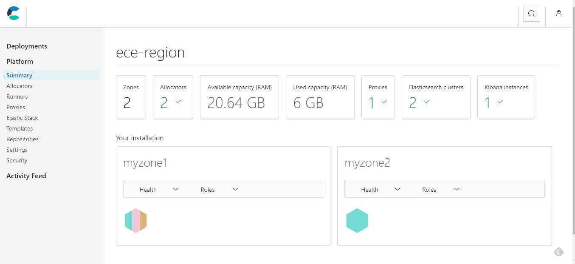
Task: Expand the Health dropdown in myzone1
Action: 158,190
